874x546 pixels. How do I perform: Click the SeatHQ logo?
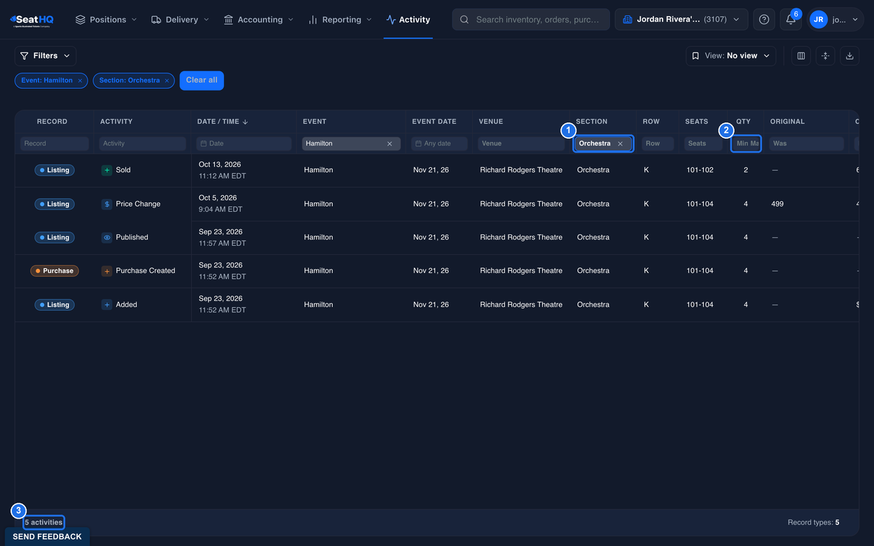(32, 20)
